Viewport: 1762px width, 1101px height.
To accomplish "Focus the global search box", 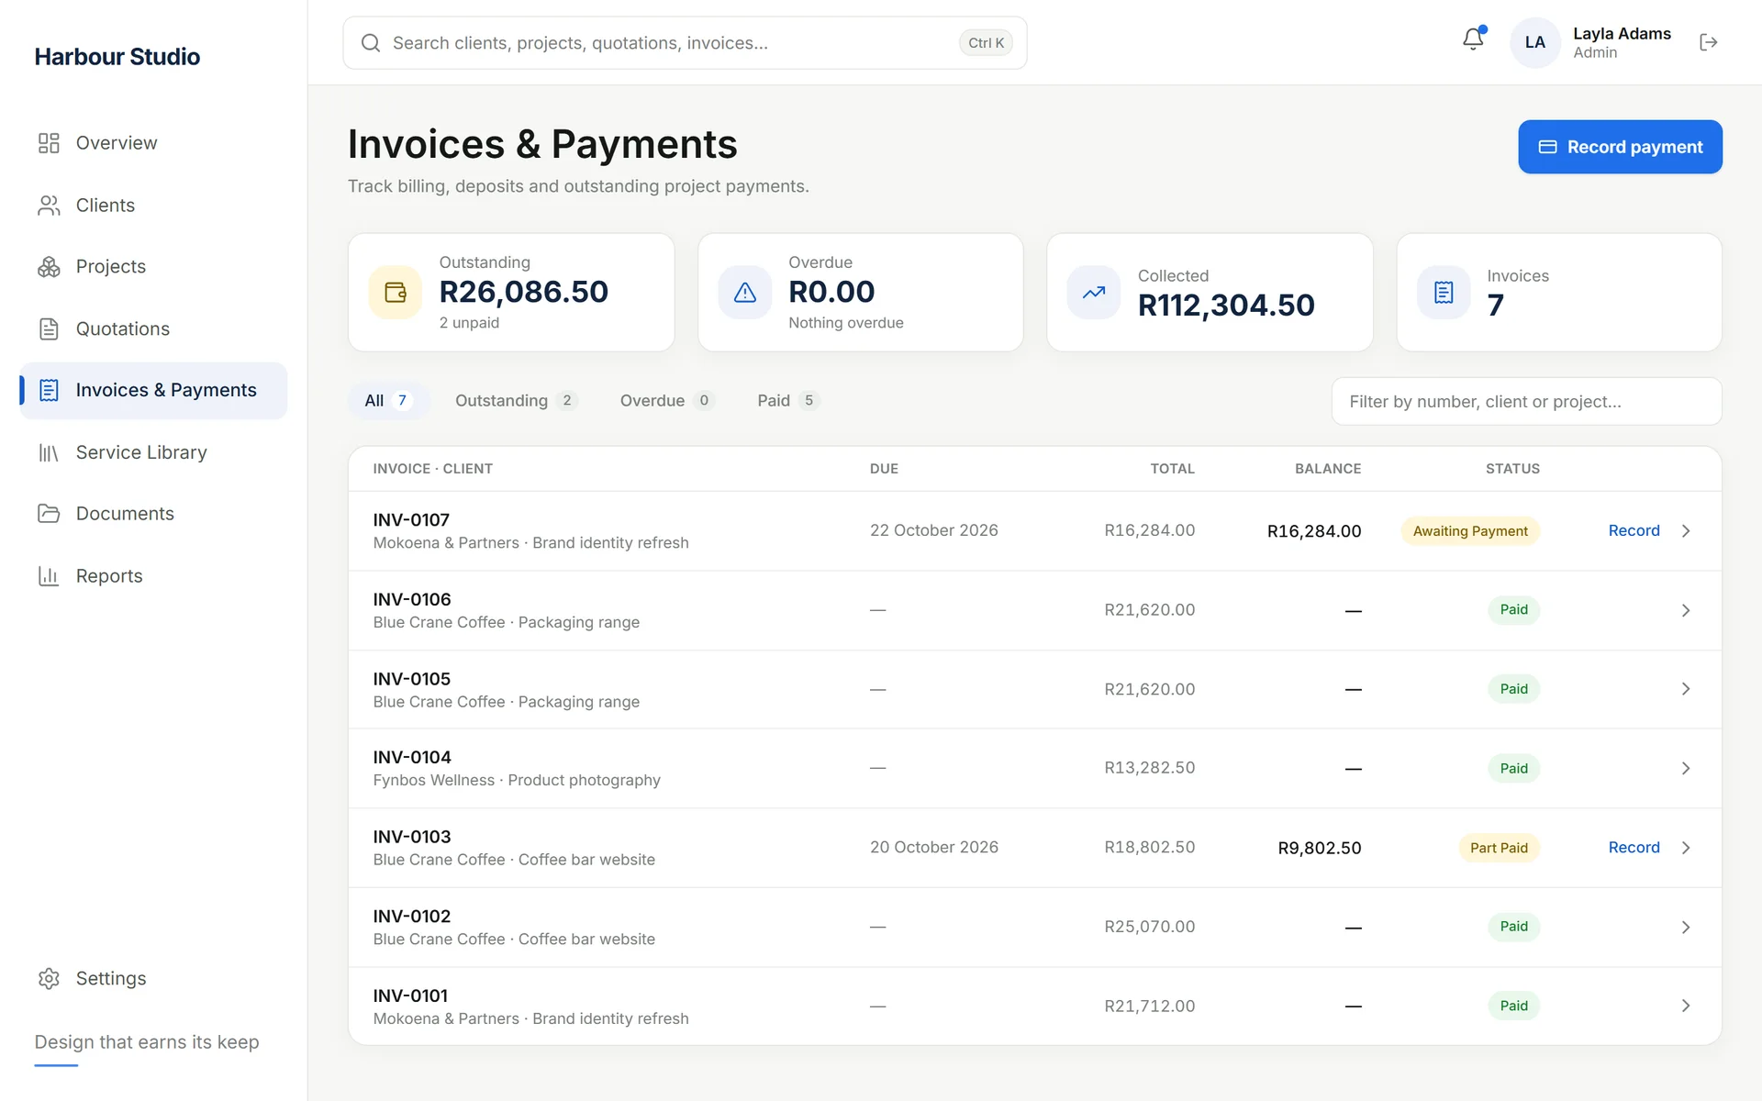I will tap(685, 43).
